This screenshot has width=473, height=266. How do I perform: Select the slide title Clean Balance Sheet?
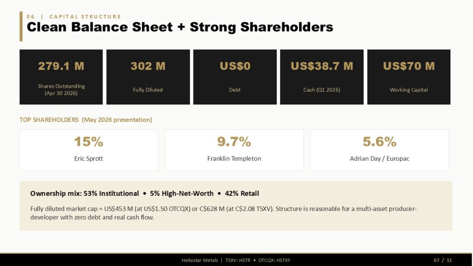point(180,27)
